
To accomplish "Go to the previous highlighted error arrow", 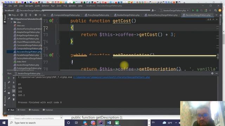I will (x=213, y=20).
